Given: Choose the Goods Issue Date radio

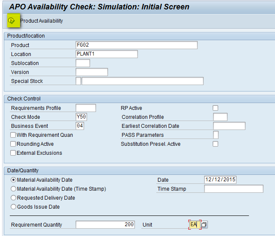Looking at the screenshot, I should pyautogui.click(x=13, y=206).
